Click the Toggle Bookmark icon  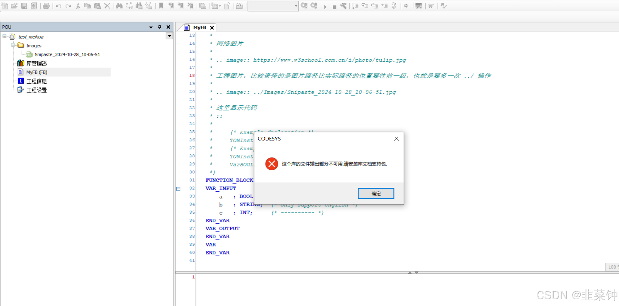pyautogui.click(x=161, y=6)
